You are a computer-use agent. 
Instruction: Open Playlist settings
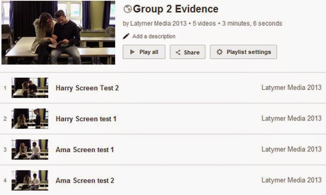pyautogui.click(x=243, y=52)
